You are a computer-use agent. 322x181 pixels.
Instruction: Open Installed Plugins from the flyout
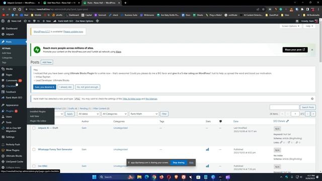coord(38,112)
